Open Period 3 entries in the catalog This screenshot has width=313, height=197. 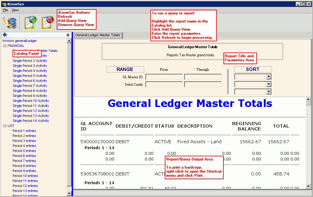[24, 141]
